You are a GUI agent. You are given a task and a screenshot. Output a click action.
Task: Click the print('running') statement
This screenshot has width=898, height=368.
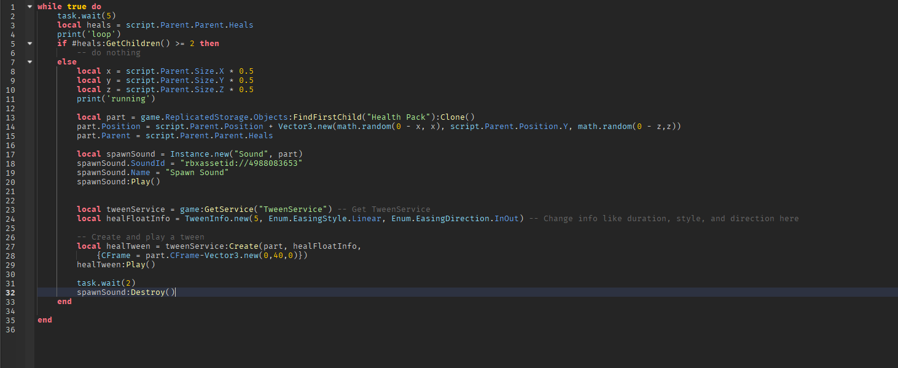coord(116,99)
